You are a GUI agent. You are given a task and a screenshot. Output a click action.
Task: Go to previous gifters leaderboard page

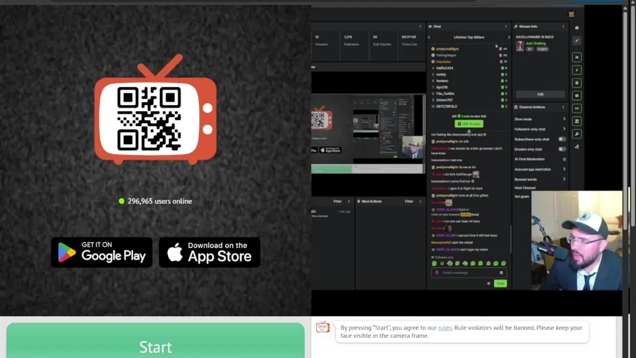coord(429,37)
